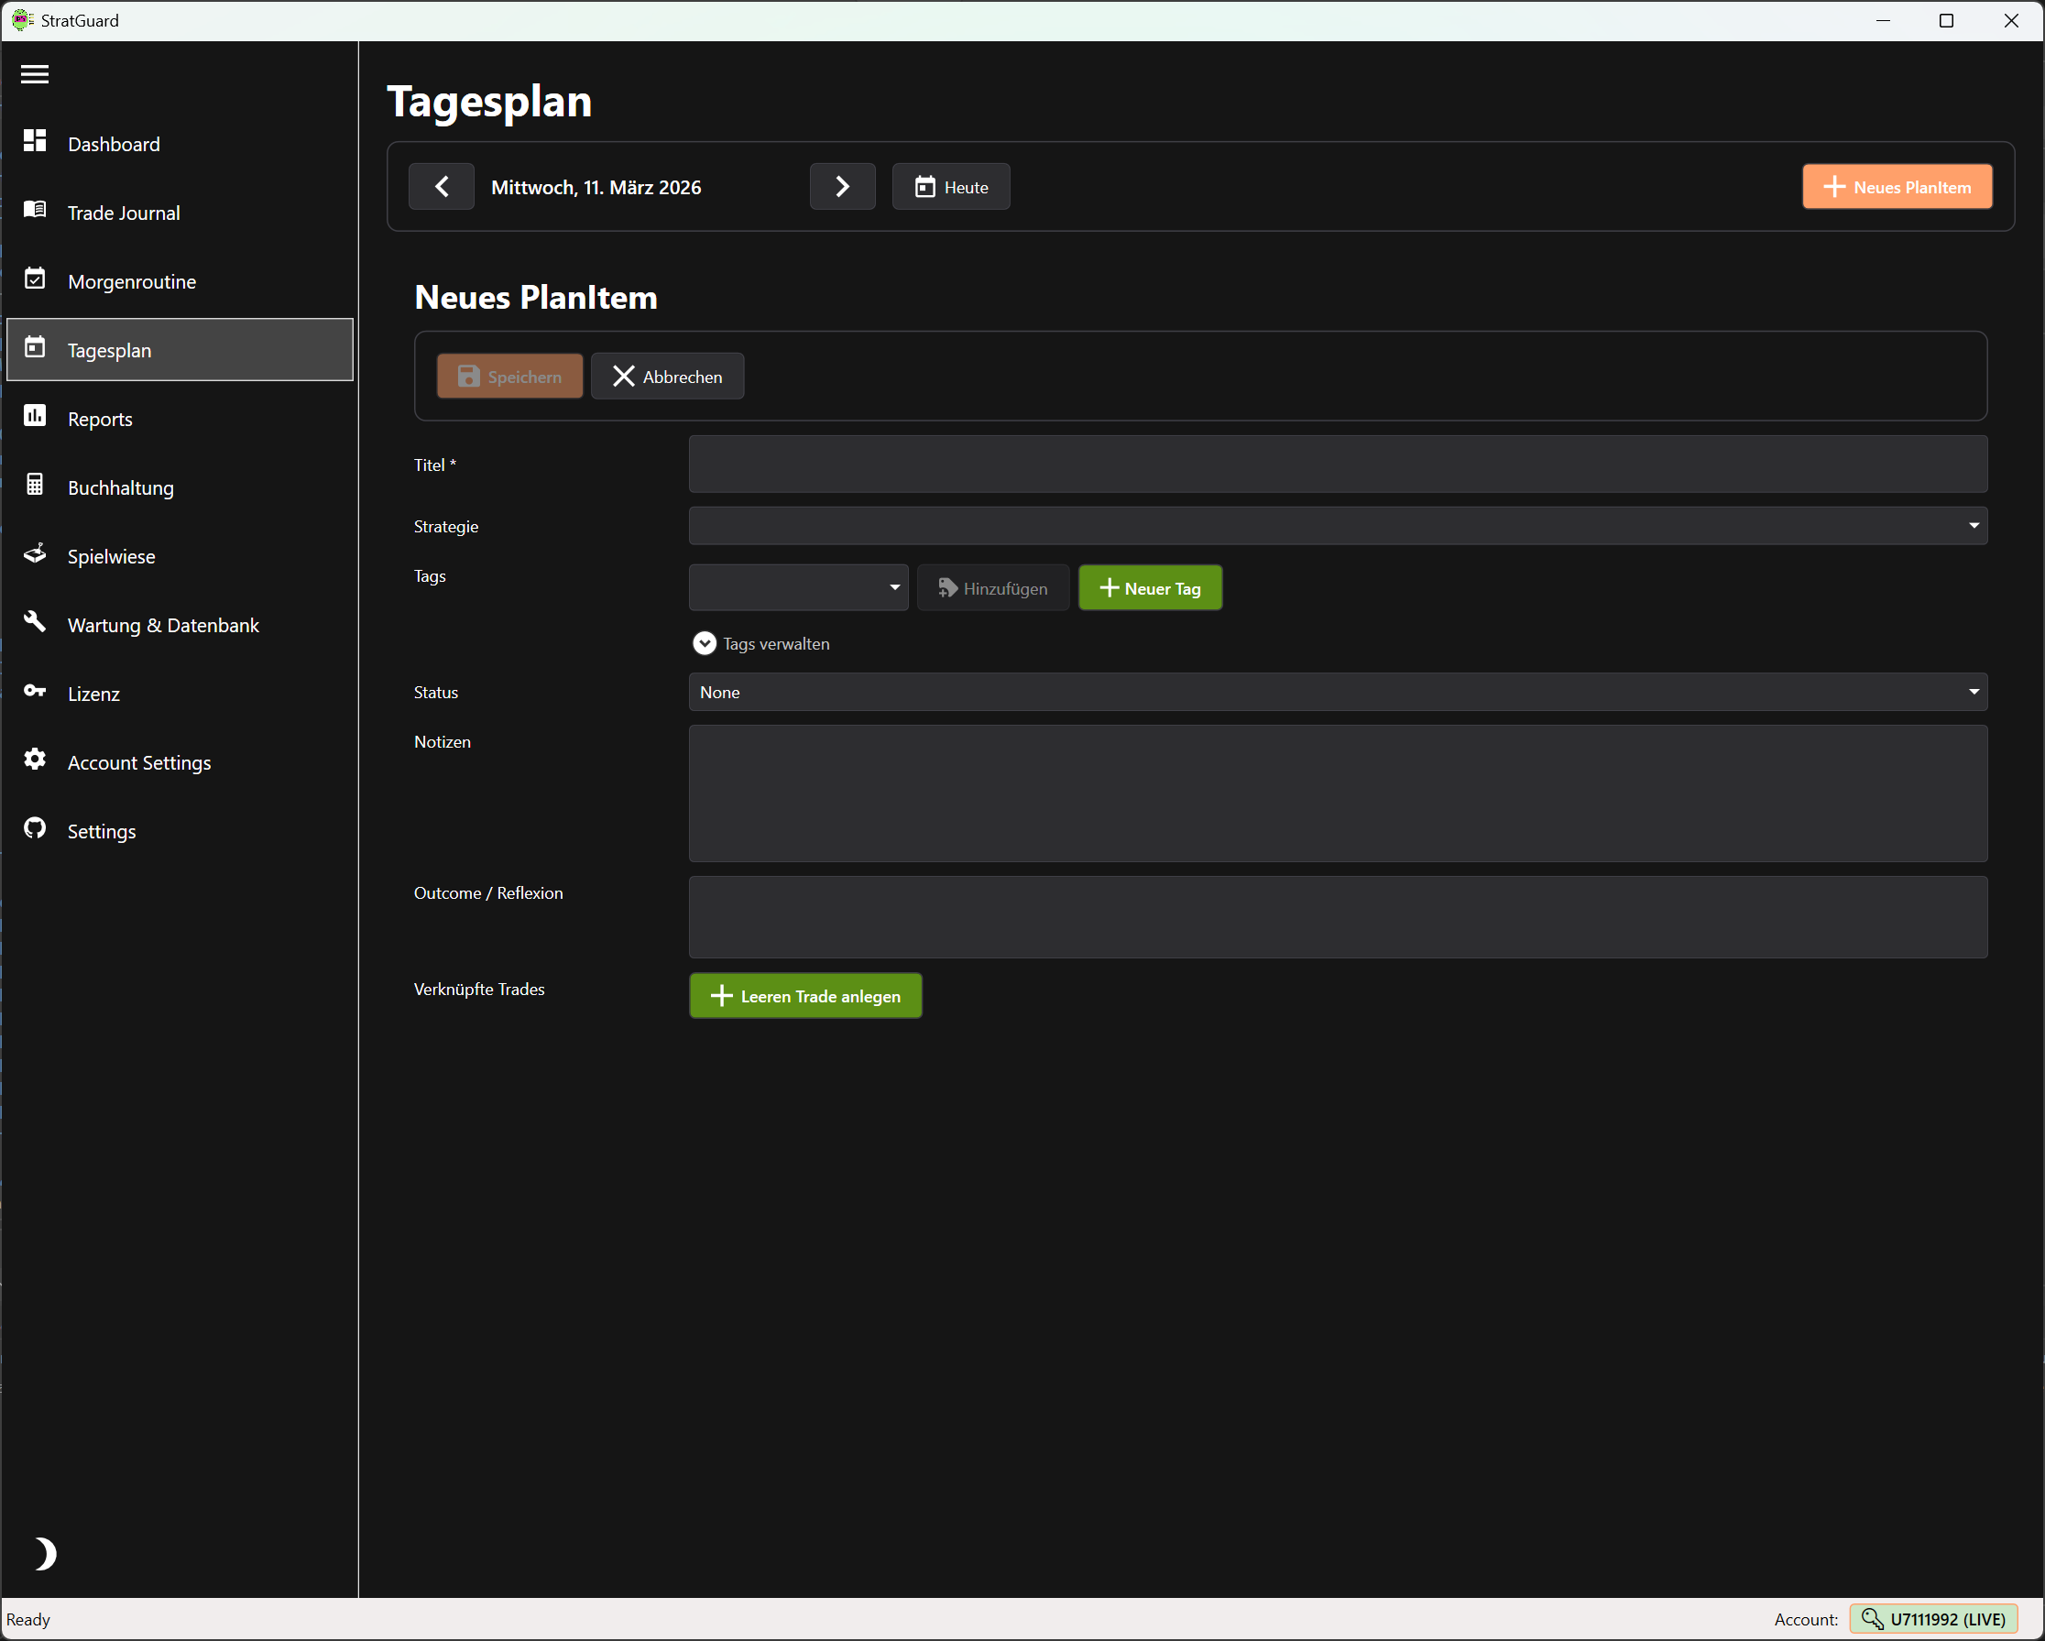Image resolution: width=2045 pixels, height=1641 pixels.
Task: Click Leeren Trade anlegen button
Action: coord(804,996)
